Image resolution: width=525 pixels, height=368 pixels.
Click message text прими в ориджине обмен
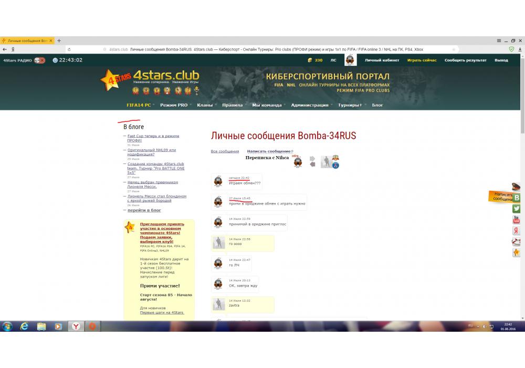click(x=267, y=203)
